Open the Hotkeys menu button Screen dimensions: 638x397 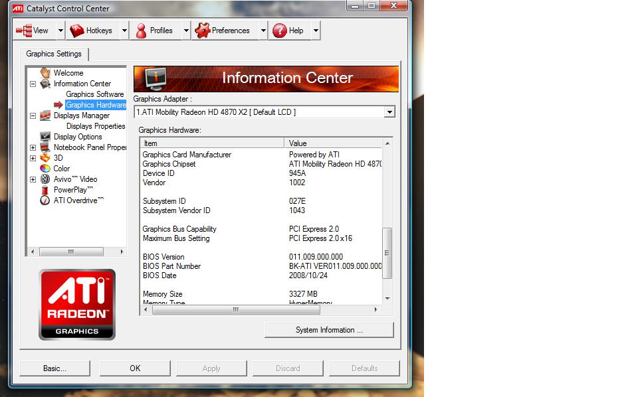pyautogui.click(x=94, y=31)
